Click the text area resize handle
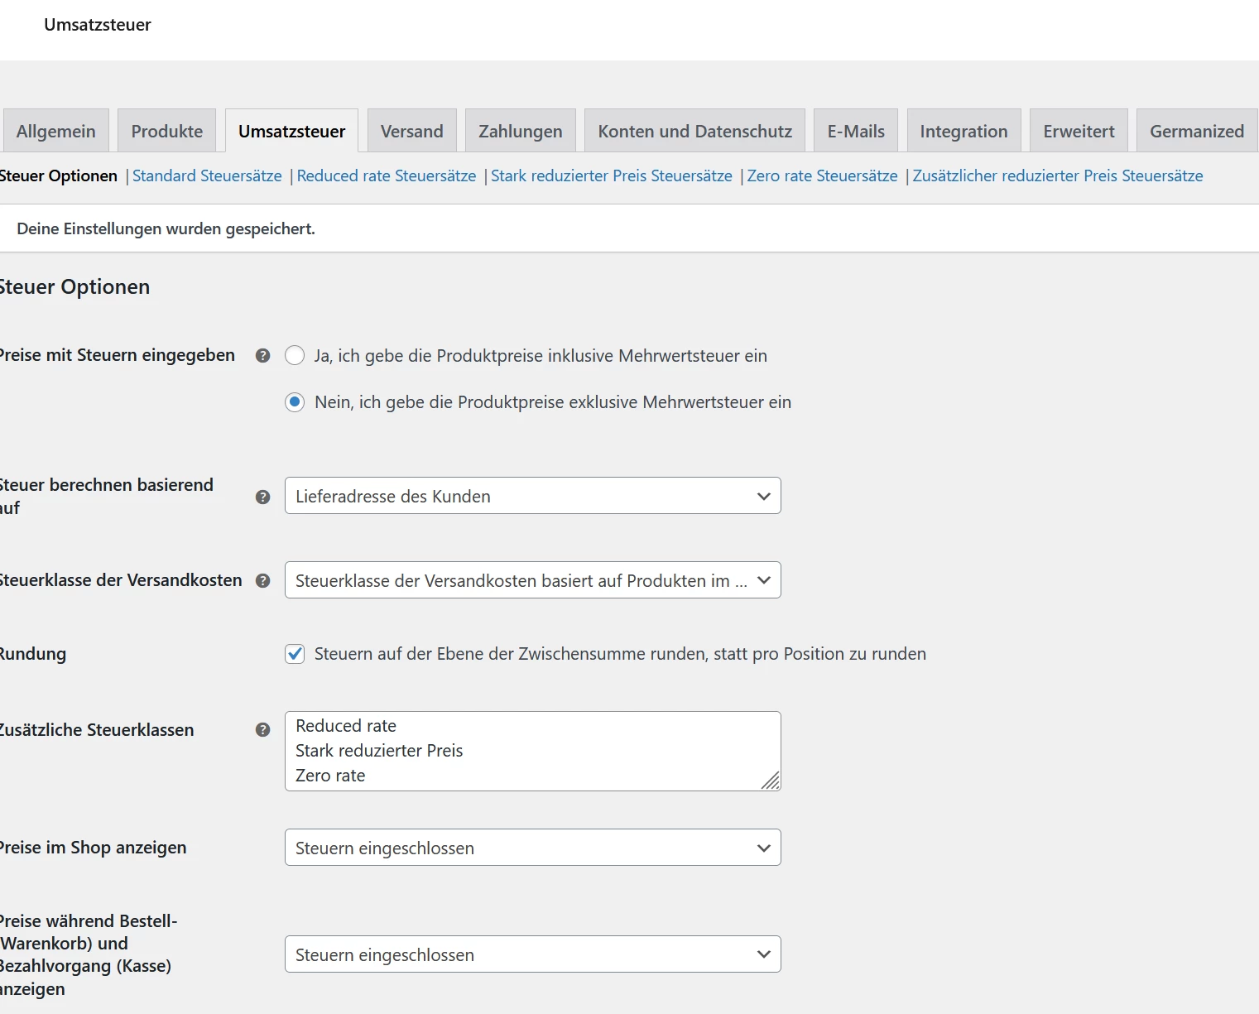The width and height of the screenshot is (1259, 1014). point(771,781)
